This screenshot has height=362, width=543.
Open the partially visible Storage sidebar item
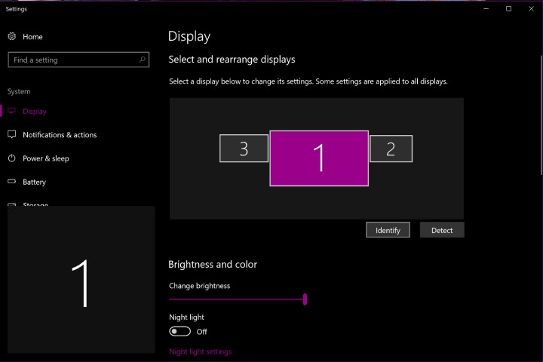[35, 204]
